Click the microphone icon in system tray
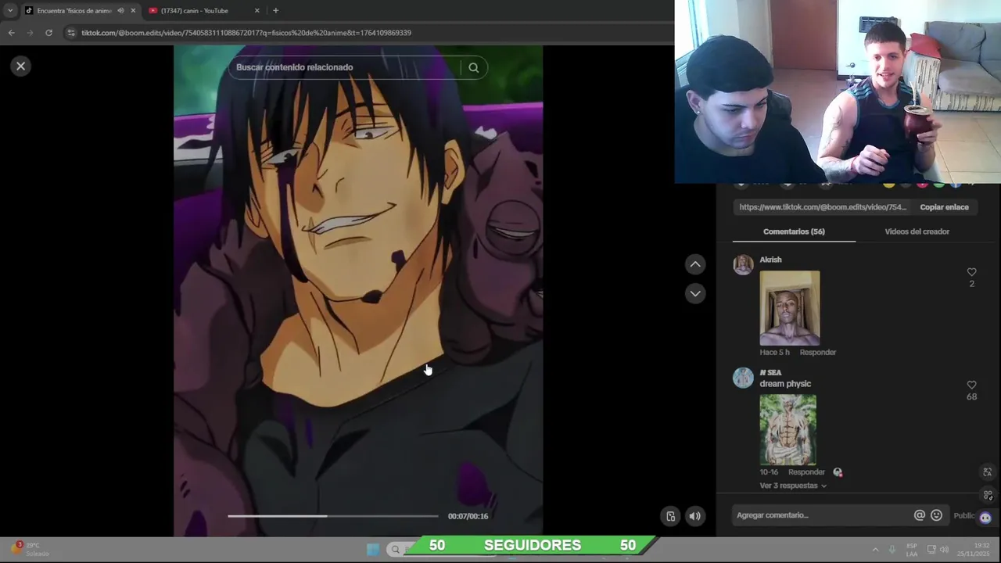The height and width of the screenshot is (563, 1001). tap(892, 550)
